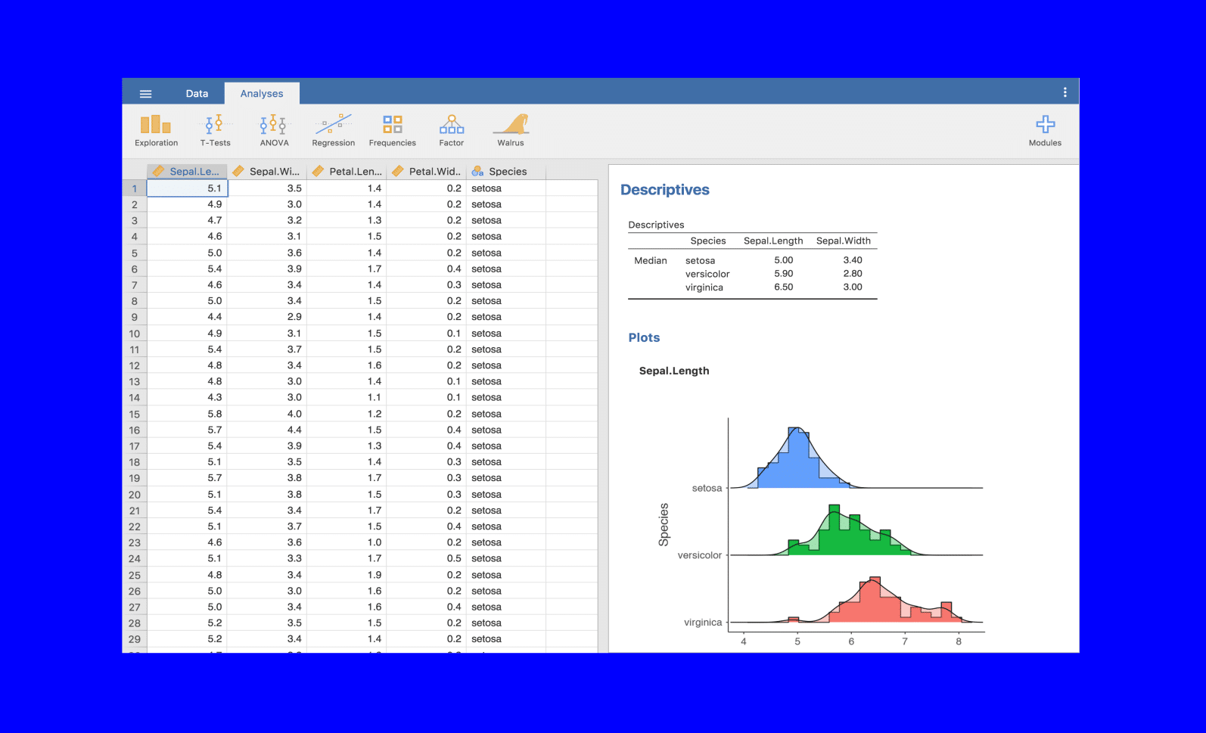Open the hamburger main menu

(145, 94)
